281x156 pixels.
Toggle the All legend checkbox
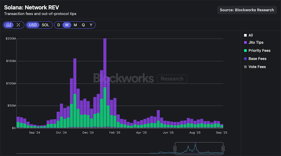[x=245, y=35]
